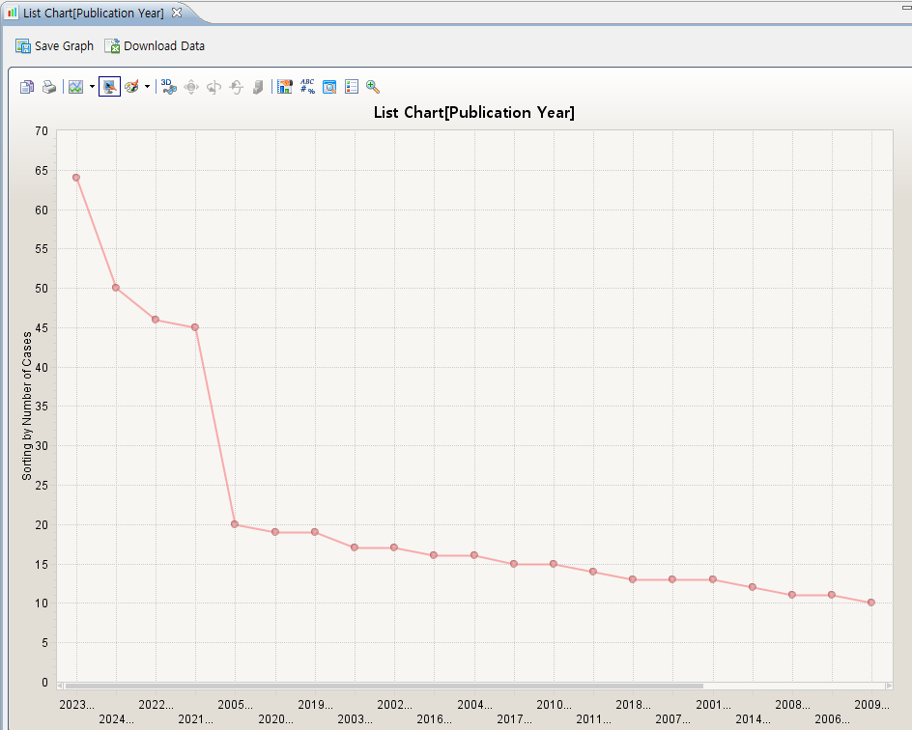Expand the palette dropdown arrow

(x=147, y=87)
